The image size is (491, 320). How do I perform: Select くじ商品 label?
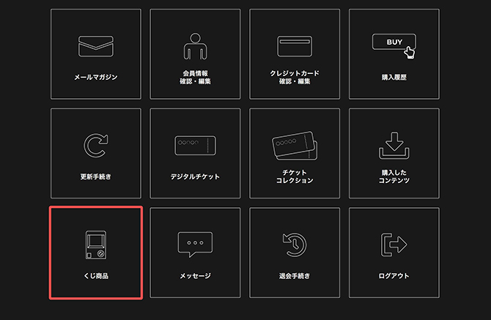pyautogui.click(x=96, y=276)
